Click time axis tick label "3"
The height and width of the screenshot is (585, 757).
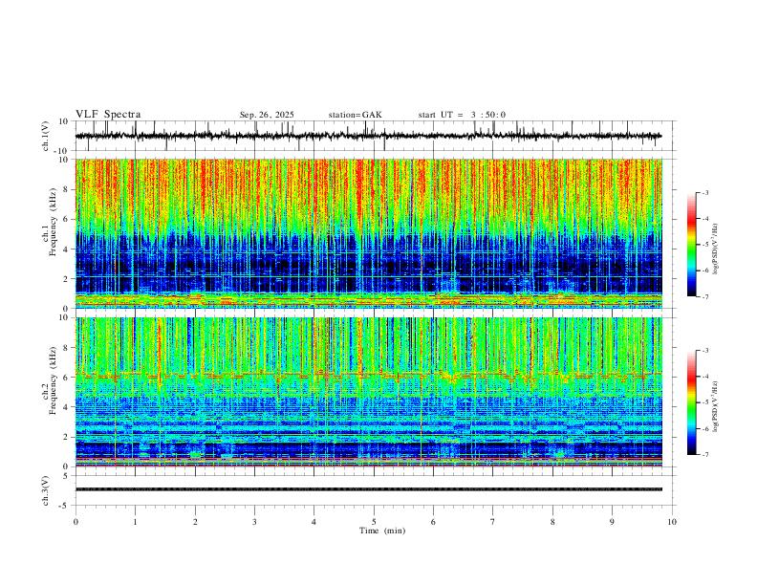254,522
